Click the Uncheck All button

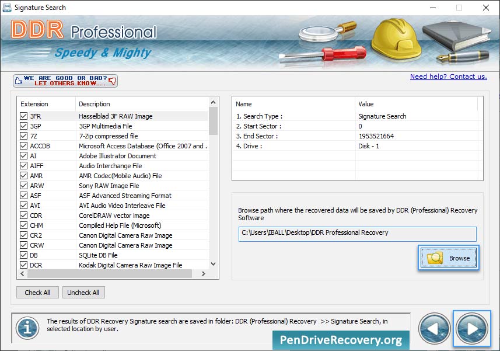point(83,292)
